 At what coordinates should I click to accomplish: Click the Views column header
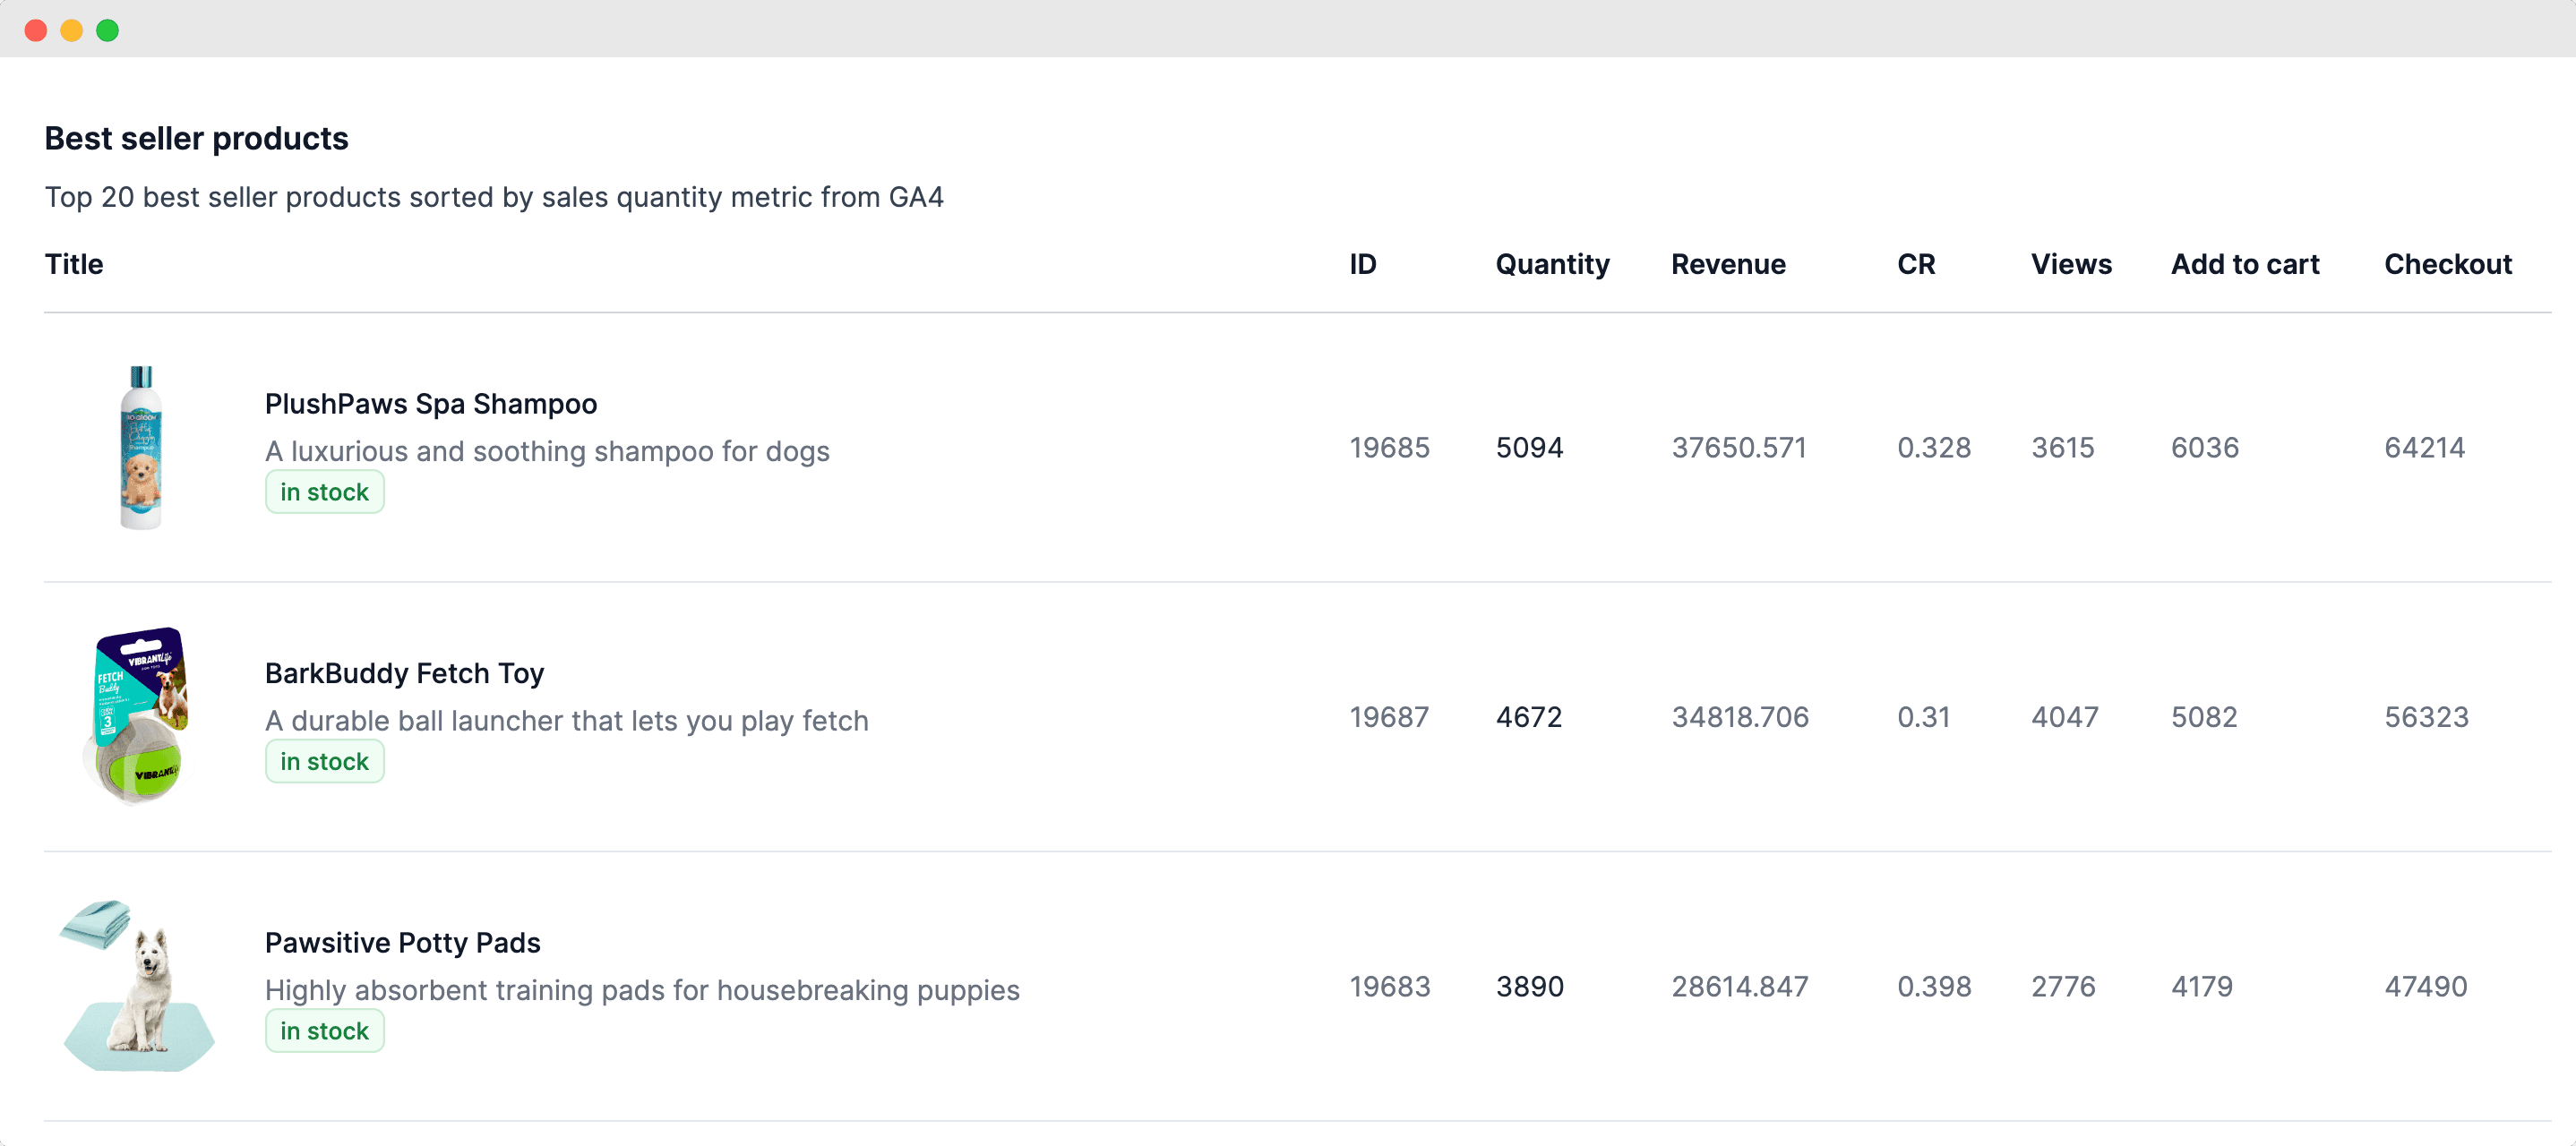pos(2070,264)
